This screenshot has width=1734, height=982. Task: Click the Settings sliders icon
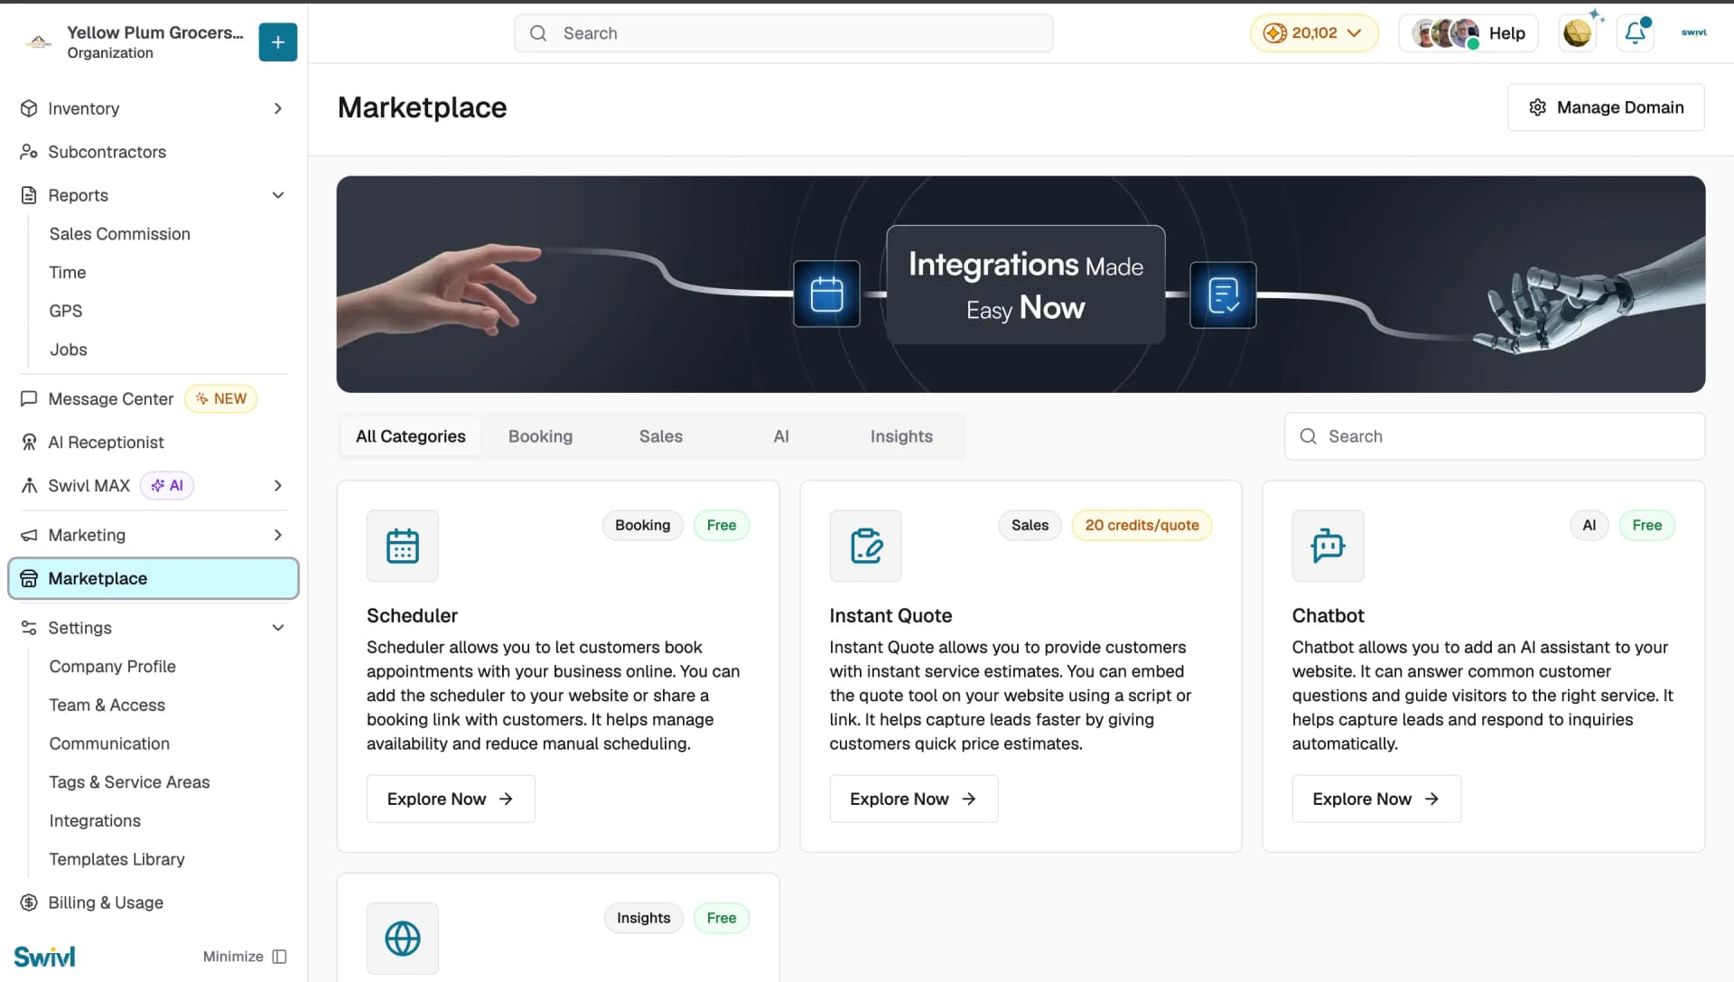tap(29, 628)
